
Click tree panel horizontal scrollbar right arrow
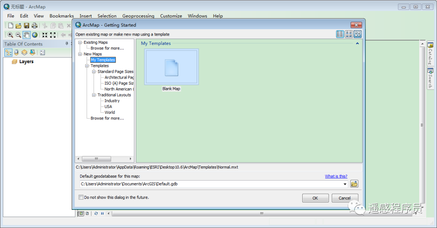click(x=130, y=159)
